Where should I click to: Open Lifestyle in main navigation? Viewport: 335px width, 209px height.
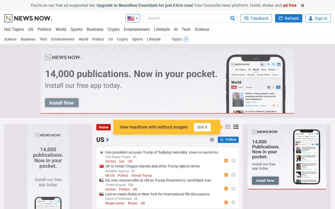point(162,29)
